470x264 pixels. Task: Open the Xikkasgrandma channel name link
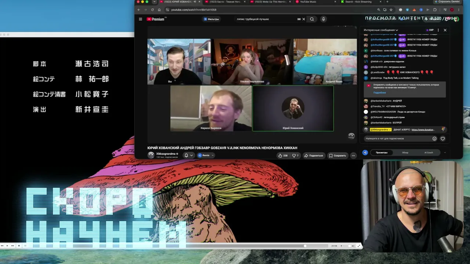tap(166, 154)
